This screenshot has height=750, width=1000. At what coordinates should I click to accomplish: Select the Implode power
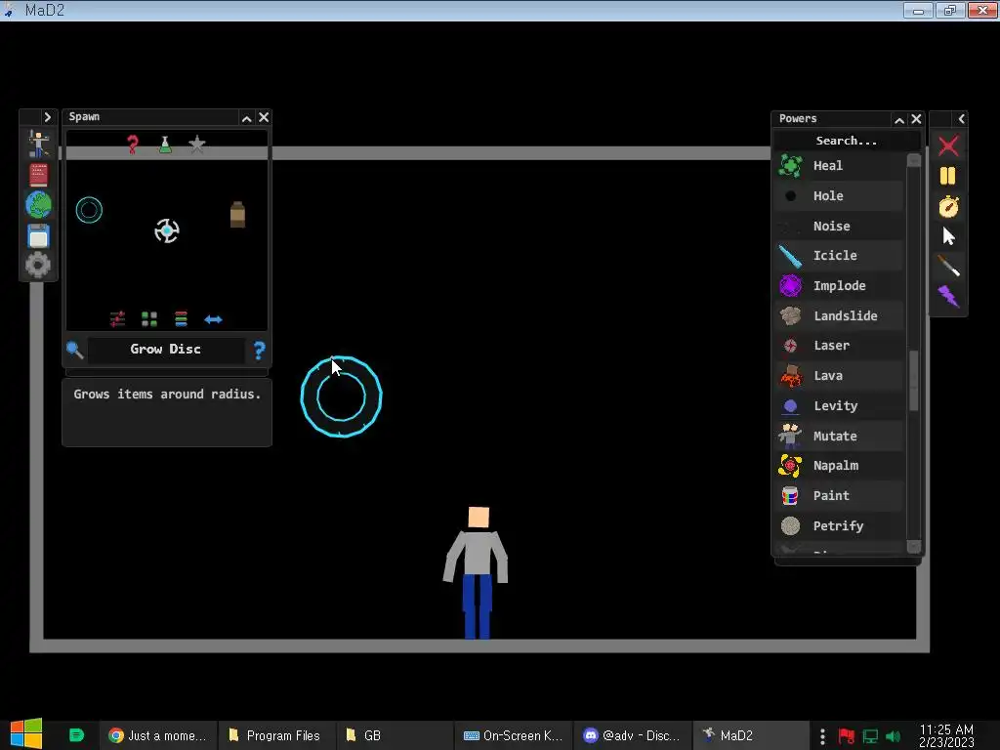[839, 286]
